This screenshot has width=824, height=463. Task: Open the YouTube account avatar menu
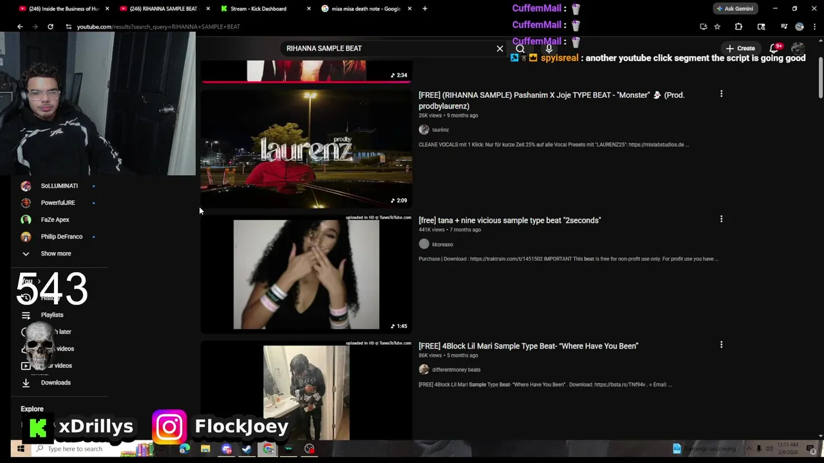click(798, 48)
